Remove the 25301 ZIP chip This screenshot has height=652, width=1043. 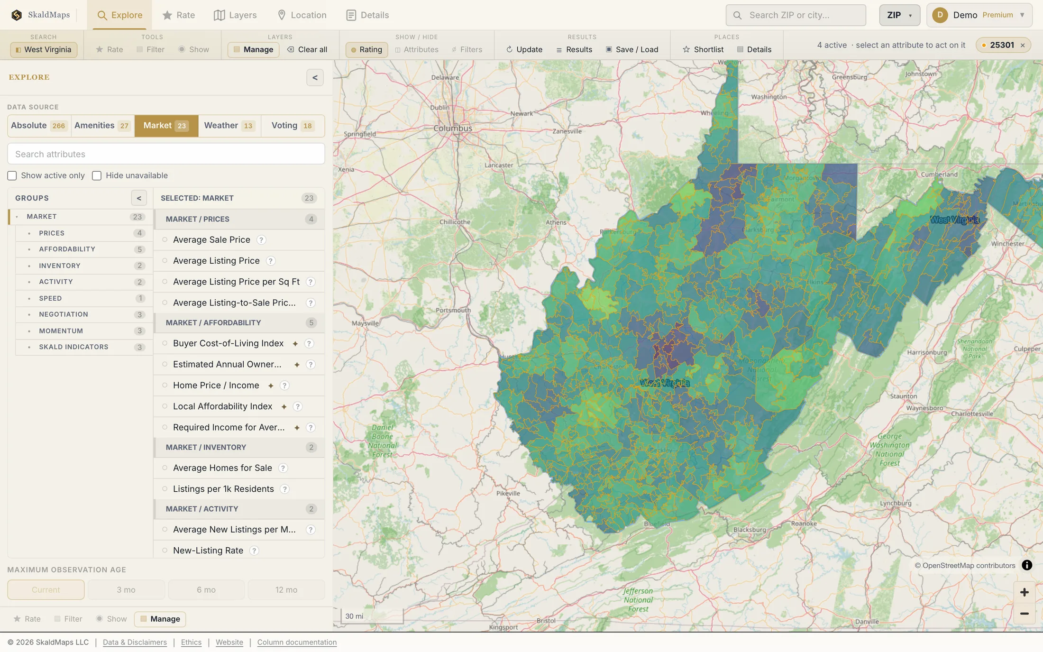(x=1023, y=46)
